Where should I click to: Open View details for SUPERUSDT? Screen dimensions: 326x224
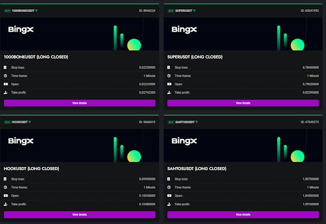click(x=243, y=103)
